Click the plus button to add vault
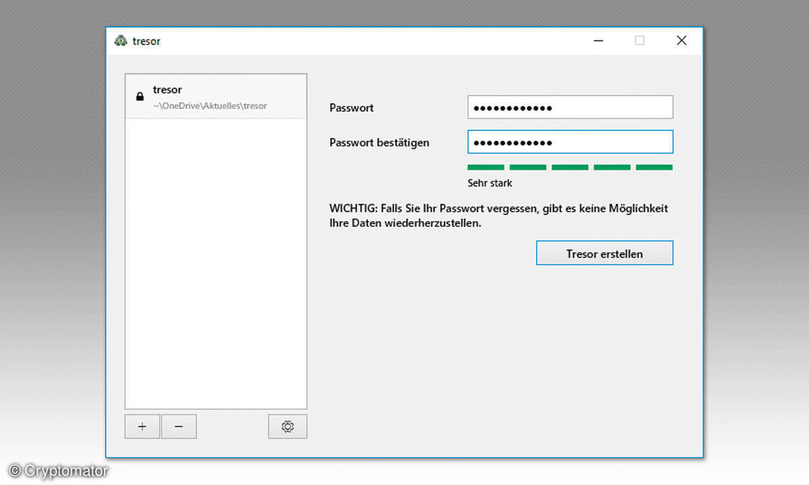Image resolution: width=809 pixels, height=485 pixels. point(142,426)
